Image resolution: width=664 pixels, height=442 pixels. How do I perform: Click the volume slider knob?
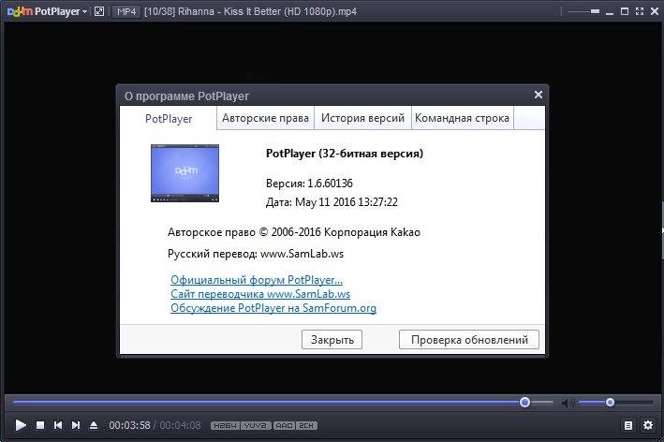[x=610, y=403]
